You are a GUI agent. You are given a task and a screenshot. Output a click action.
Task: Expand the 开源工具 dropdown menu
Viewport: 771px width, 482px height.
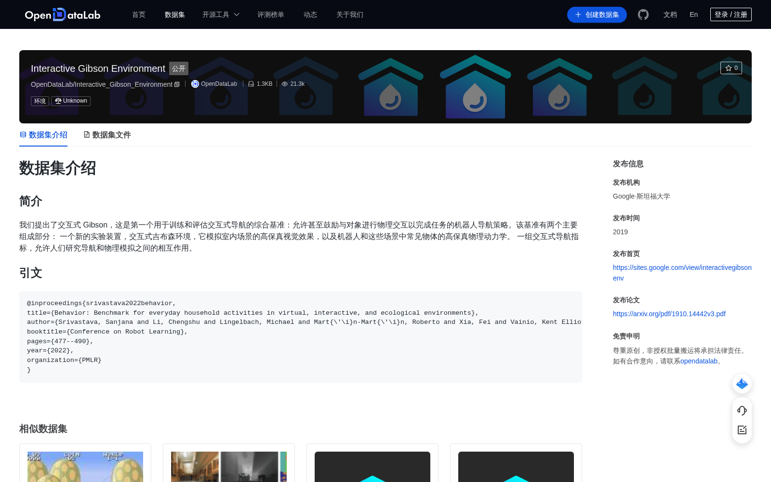(221, 14)
